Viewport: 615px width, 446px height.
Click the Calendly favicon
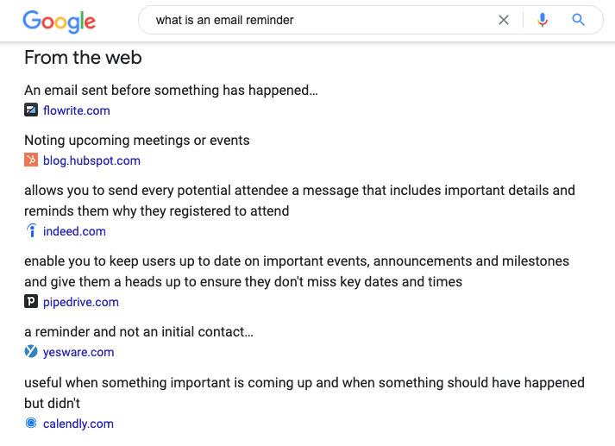coord(31,424)
